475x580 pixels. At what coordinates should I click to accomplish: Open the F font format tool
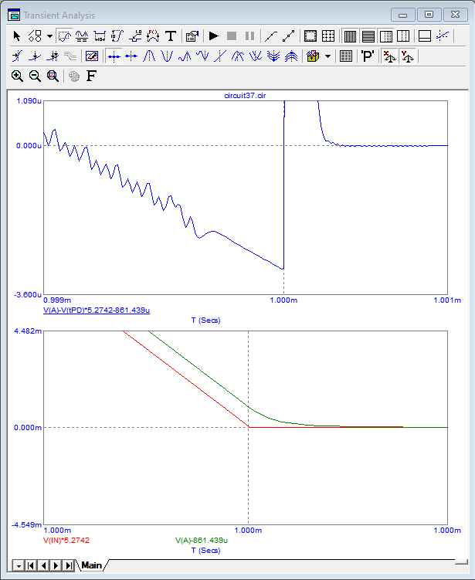(91, 76)
